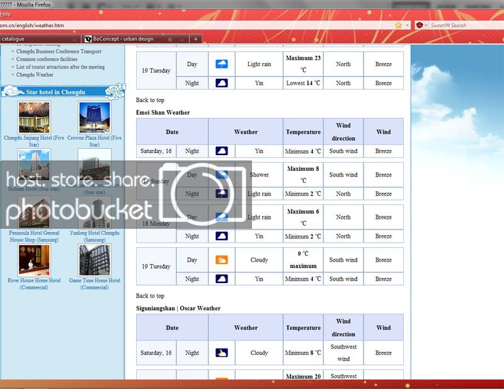The image size is (504, 389).
Task: Click the Chengdu Jinjiang Hotel photo
Action: 34,117
